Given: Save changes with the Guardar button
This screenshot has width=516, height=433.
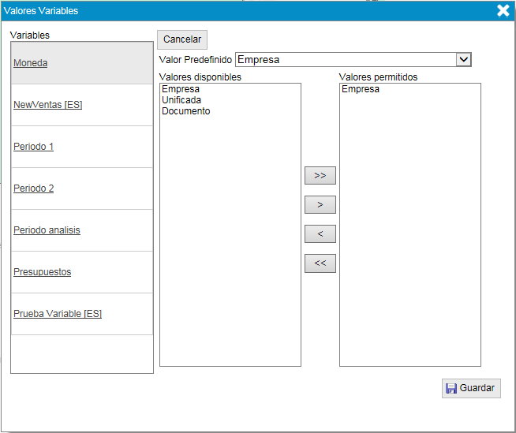Looking at the screenshot, I should (x=471, y=388).
